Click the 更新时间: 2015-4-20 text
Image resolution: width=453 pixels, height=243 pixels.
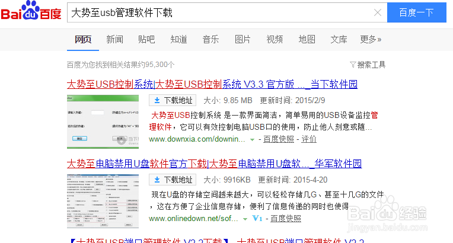293,180
